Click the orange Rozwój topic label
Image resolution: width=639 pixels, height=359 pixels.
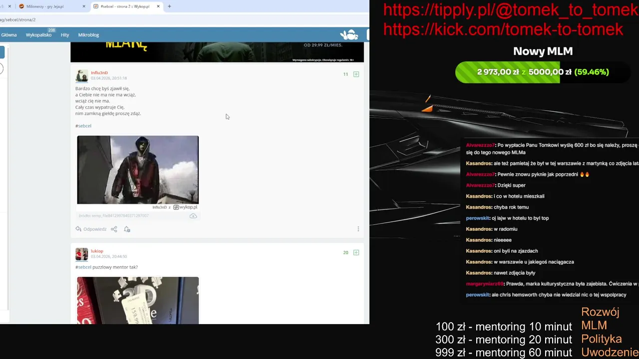[600, 312]
